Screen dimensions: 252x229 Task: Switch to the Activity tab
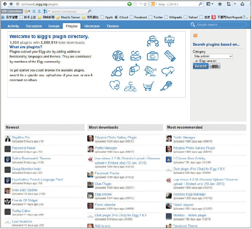pos(13,26)
